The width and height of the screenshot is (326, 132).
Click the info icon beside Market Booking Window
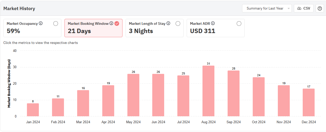(111, 24)
